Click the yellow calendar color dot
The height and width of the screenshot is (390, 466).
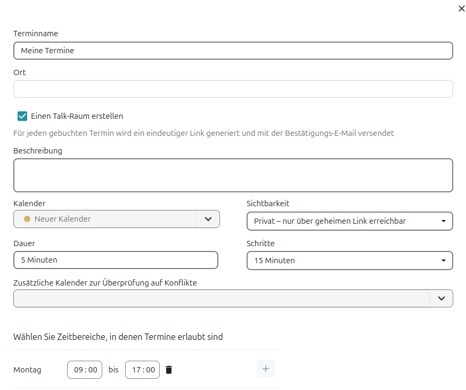point(27,219)
